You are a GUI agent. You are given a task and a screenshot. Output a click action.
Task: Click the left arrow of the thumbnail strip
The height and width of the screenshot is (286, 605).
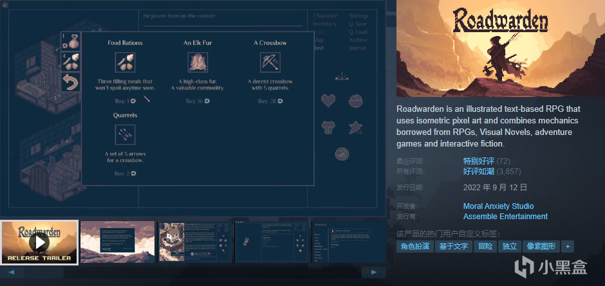pos(11,272)
